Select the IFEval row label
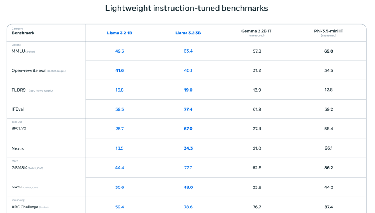 [x=18, y=109]
